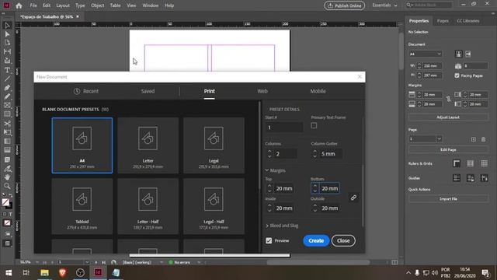This screenshot has width=497, height=280.
Task: Click the fill and stroke swatch in toolbox
Action: pos(7,204)
